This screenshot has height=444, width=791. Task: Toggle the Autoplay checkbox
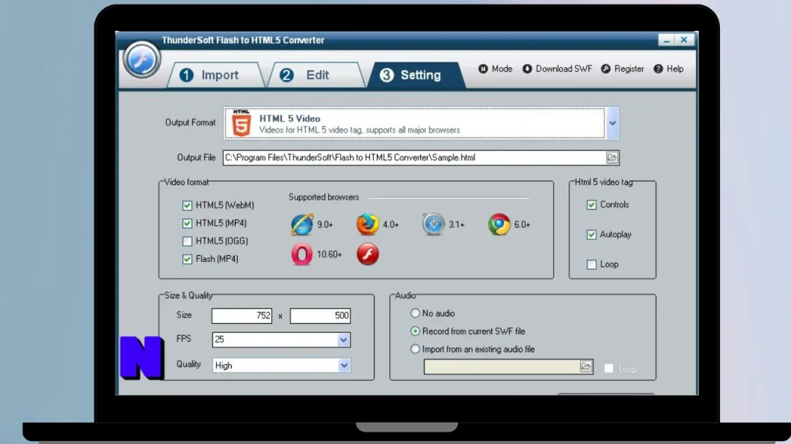(592, 234)
